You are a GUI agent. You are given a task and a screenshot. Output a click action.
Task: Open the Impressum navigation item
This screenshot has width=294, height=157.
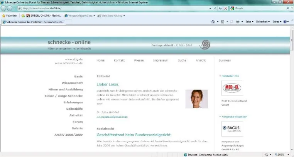click(x=161, y=60)
